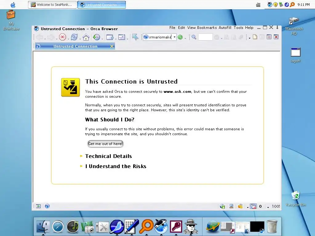
Task: Open the blue pen drawing app in dock
Action: click(x=132, y=226)
